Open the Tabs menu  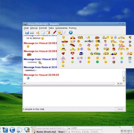click(51, 28)
